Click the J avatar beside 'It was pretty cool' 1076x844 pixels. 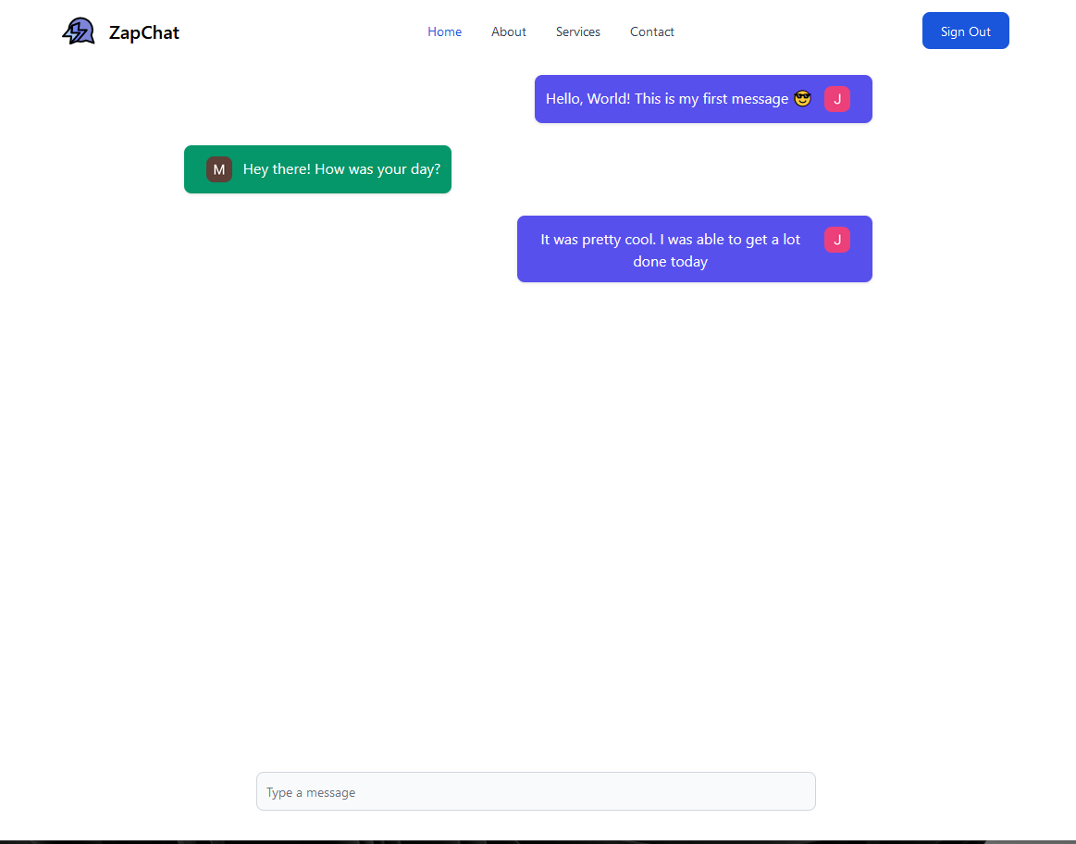[x=836, y=240]
